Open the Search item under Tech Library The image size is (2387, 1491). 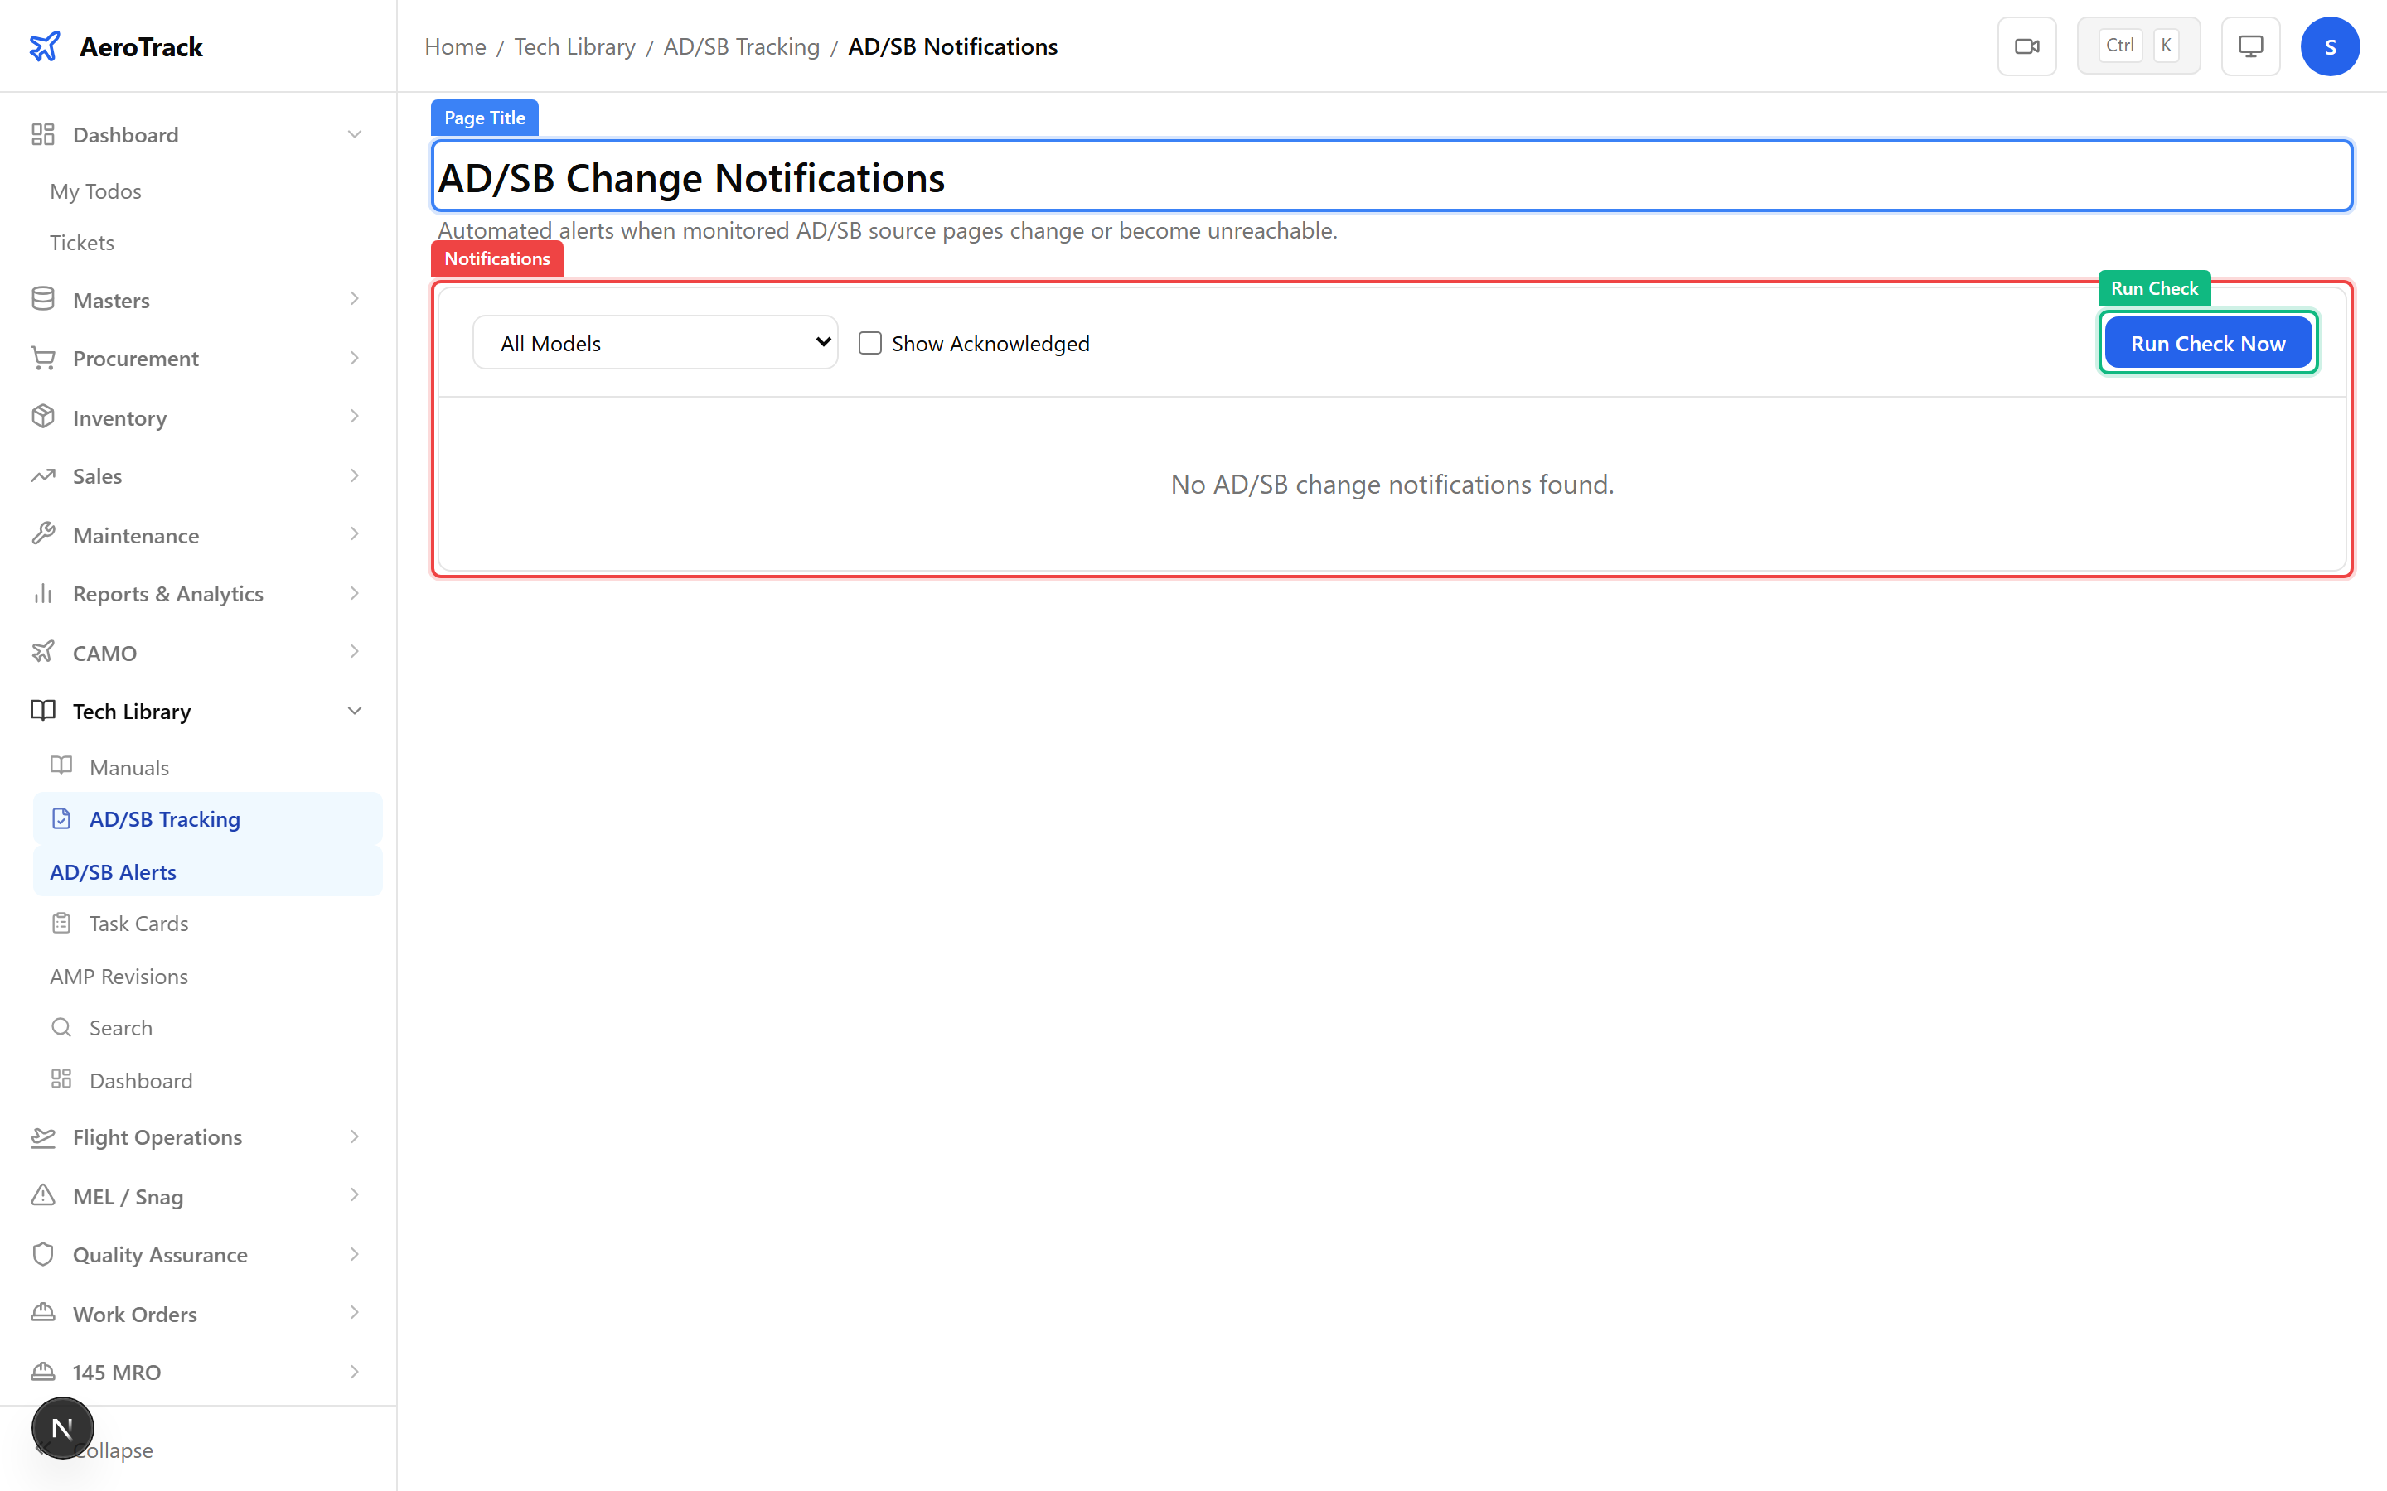[x=120, y=1026]
